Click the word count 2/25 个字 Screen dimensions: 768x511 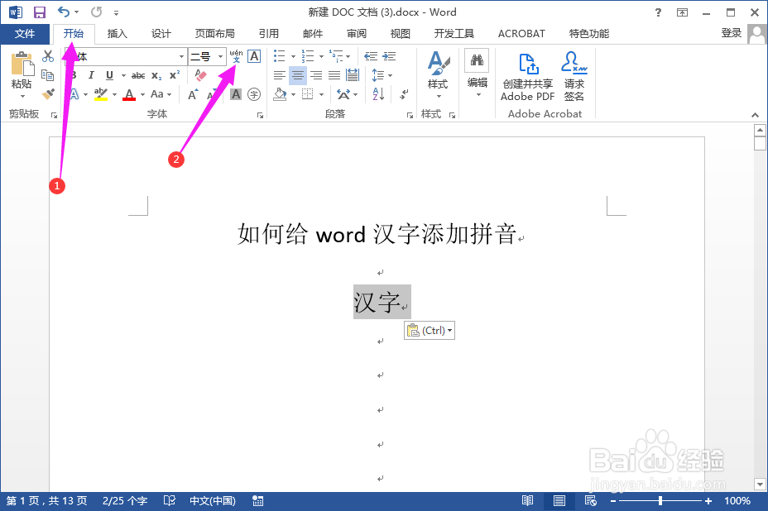coord(125,501)
